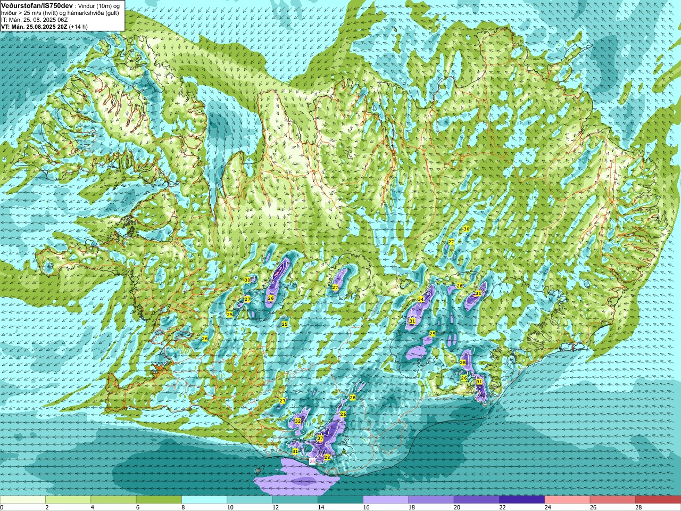Viewport: 681px width, 511px height.
Task: Click the legend scale tick number "24"
Action: (547, 507)
